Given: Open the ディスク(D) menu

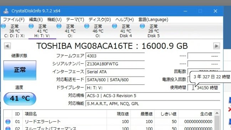Looking at the screenshot, I should (99, 20).
